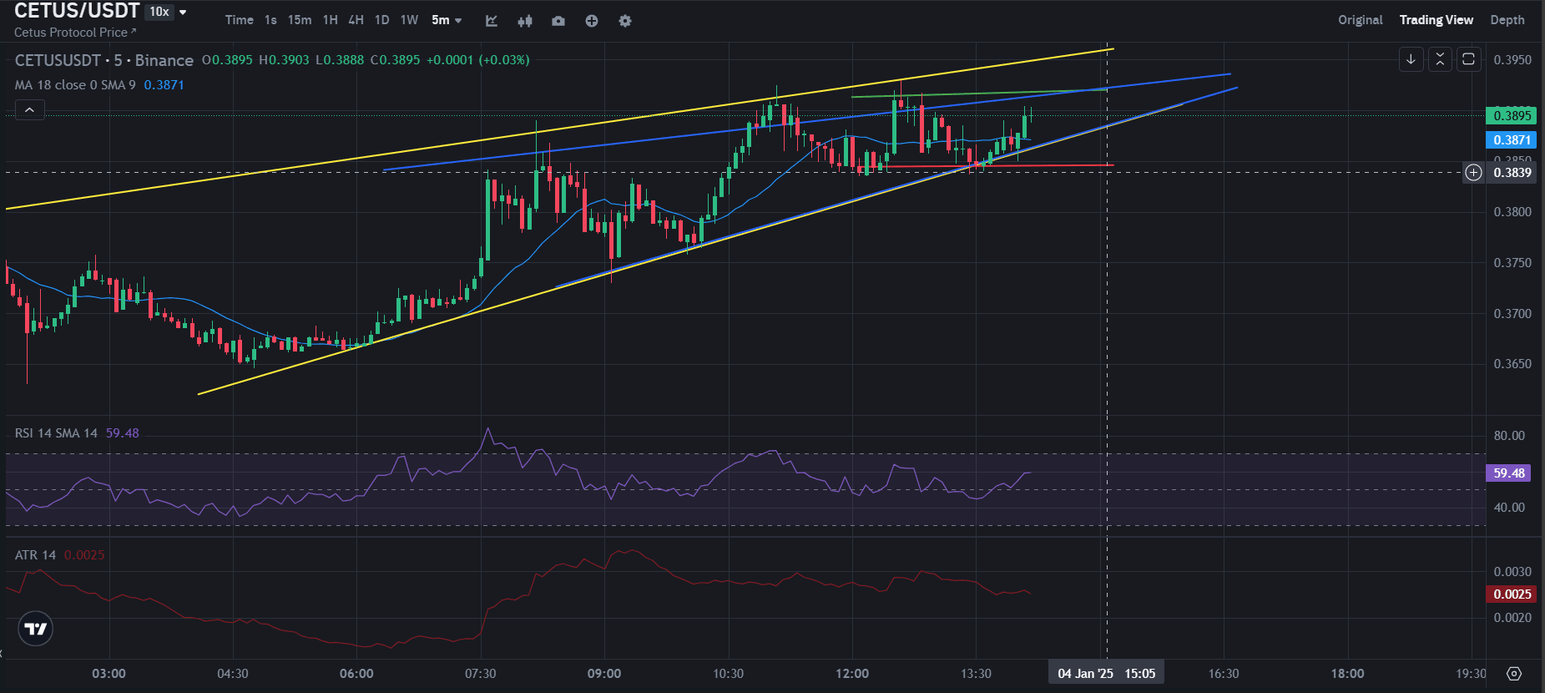Switch to the Original chart tab
Viewport: 1545px width, 693px height.
click(1361, 20)
